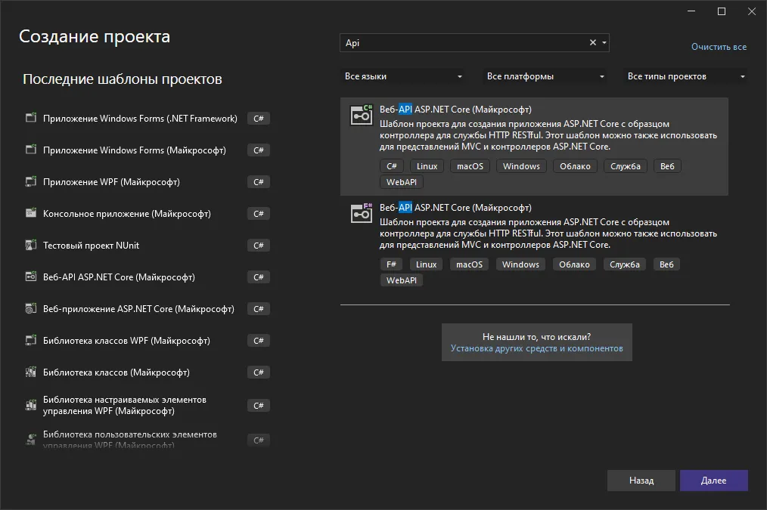This screenshot has width=767, height=510.
Task: Click the Windows tag under the C# template
Action: [x=521, y=166]
